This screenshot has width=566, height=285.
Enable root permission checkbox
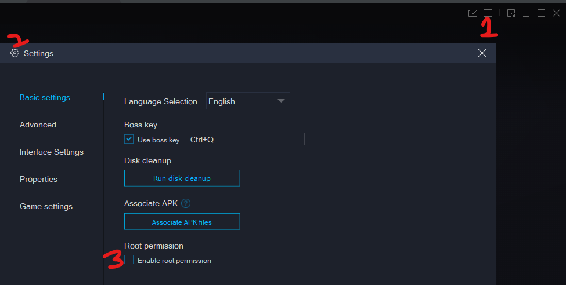[129, 260]
